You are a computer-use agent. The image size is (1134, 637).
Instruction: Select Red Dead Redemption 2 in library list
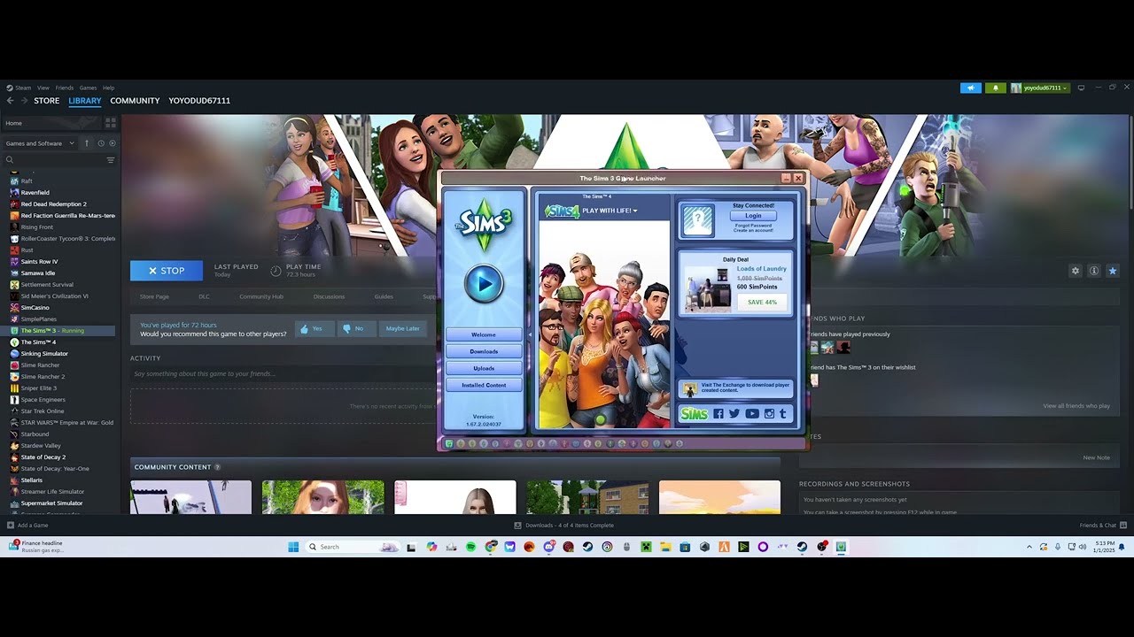coord(54,204)
